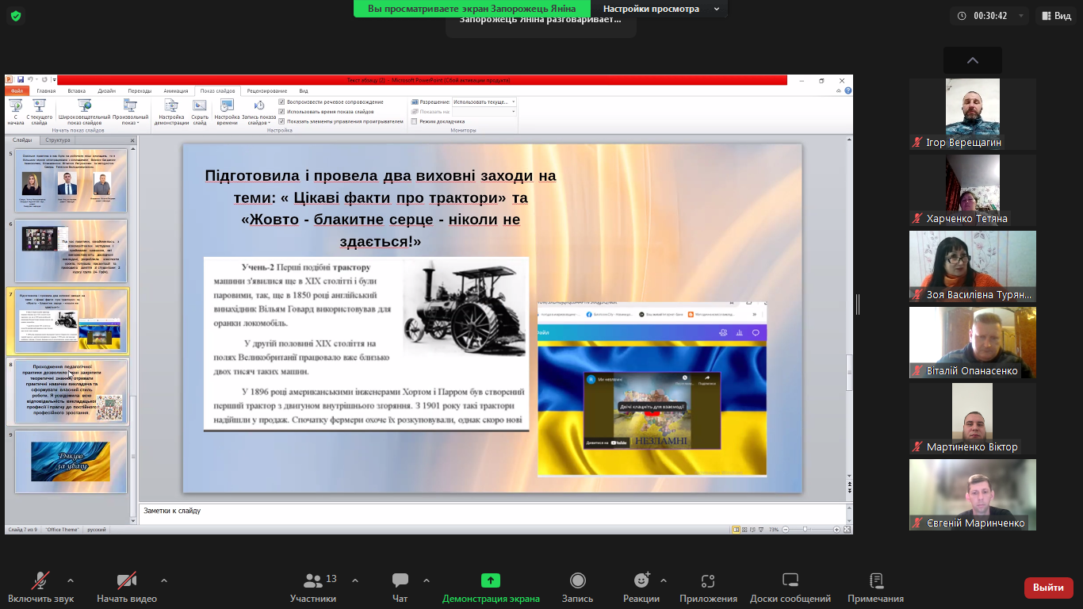1083x609 pixels.
Task: Open the Приложения apps icon
Action: [708, 581]
